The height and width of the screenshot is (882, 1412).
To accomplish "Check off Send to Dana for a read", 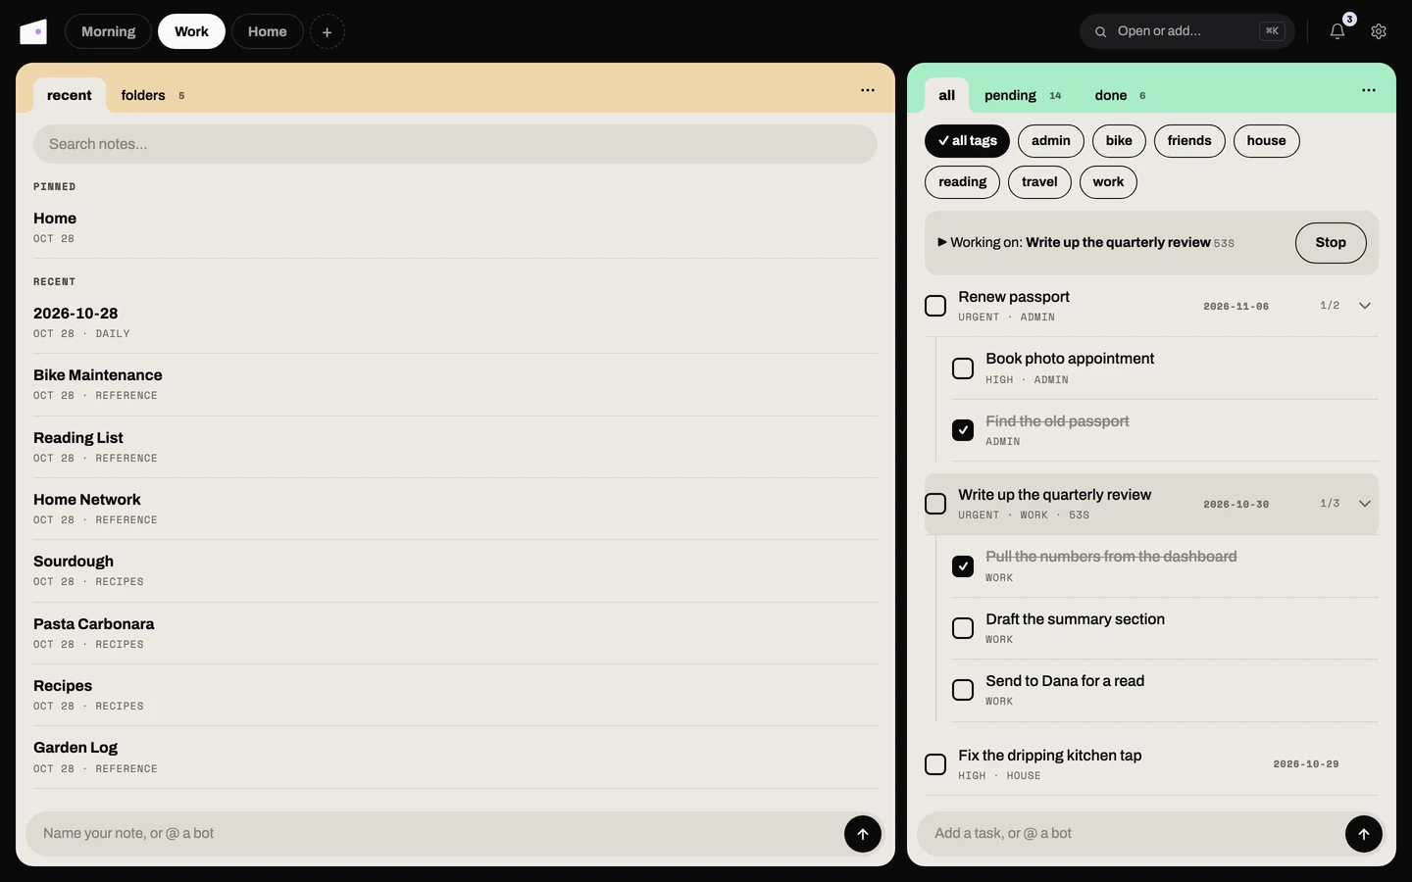I will [963, 690].
